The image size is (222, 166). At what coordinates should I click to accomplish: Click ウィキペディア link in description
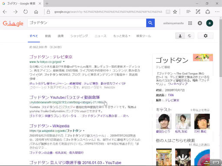click(x=178, y=84)
